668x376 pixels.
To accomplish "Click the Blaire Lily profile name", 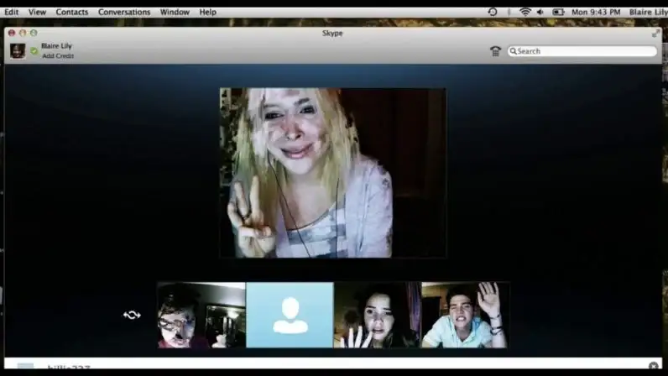I will click(57, 45).
